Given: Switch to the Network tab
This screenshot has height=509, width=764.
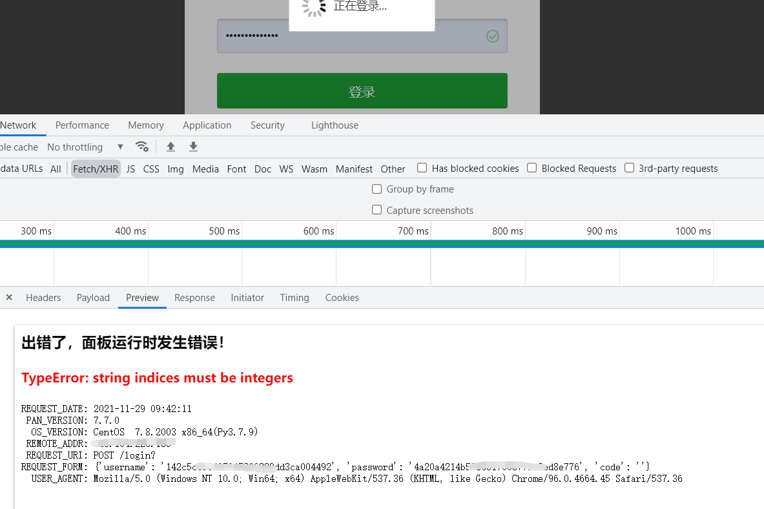Looking at the screenshot, I should coord(19,125).
